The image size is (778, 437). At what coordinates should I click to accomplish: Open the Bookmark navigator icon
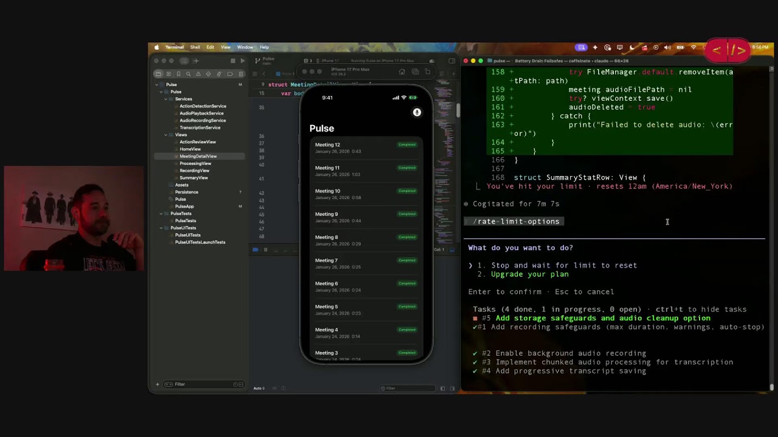click(x=179, y=74)
